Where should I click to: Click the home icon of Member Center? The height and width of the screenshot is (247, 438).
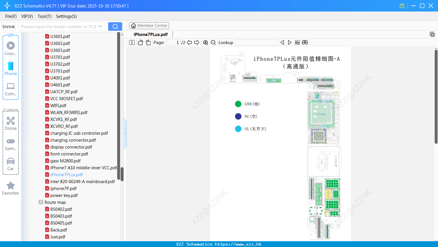[x=133, y=26]
